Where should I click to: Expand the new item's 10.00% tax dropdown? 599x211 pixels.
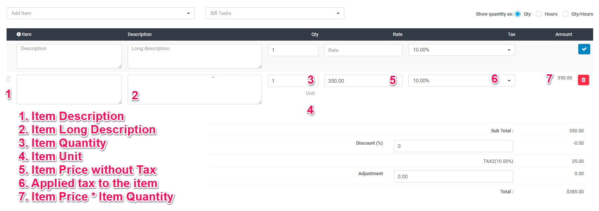tap(461, 50)
